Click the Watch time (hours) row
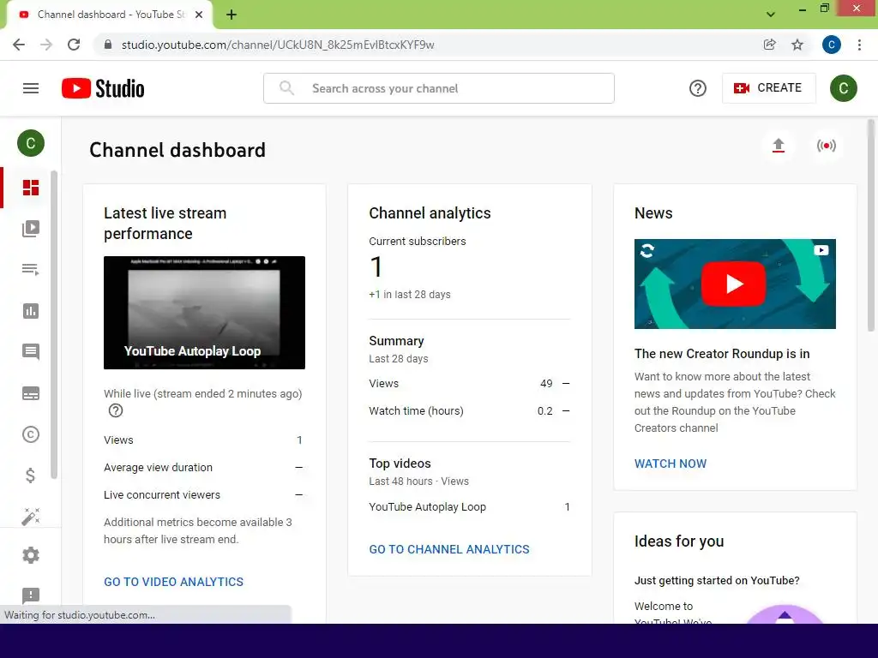 tap(469, 411)
